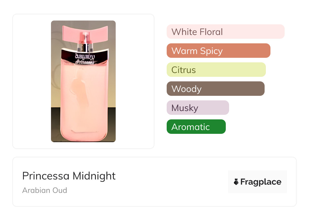Click the empty space between the title and logo
This screenshot has height=219, width=309.
tap(173, 182)
